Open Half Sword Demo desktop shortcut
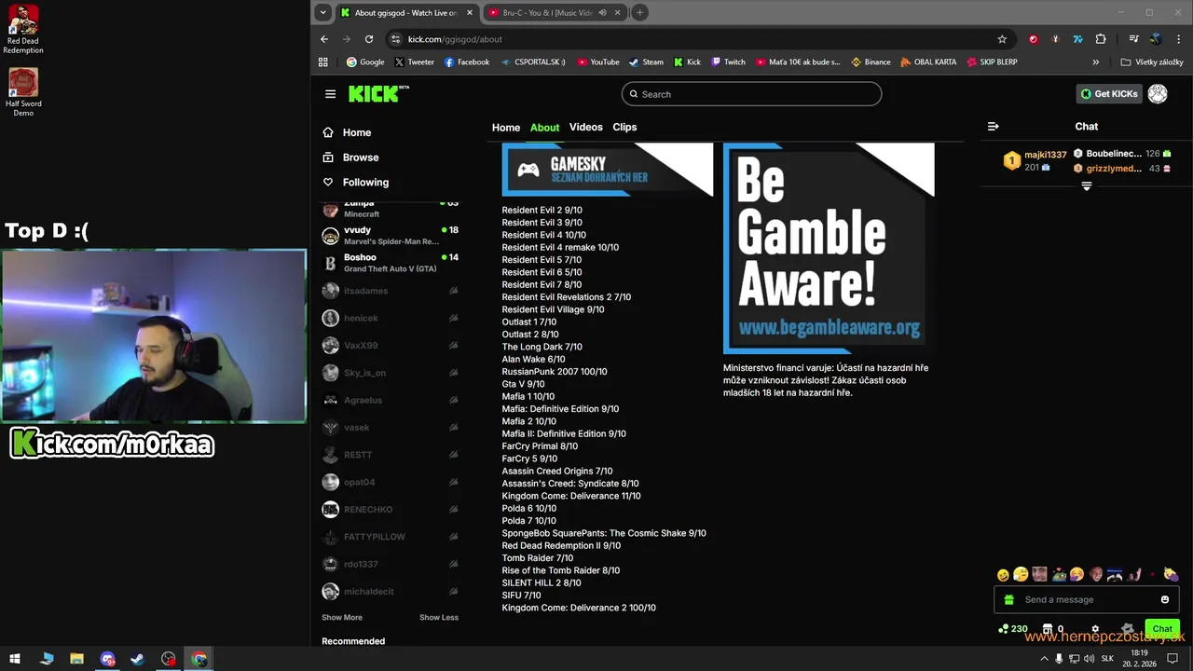 (23, 92)
